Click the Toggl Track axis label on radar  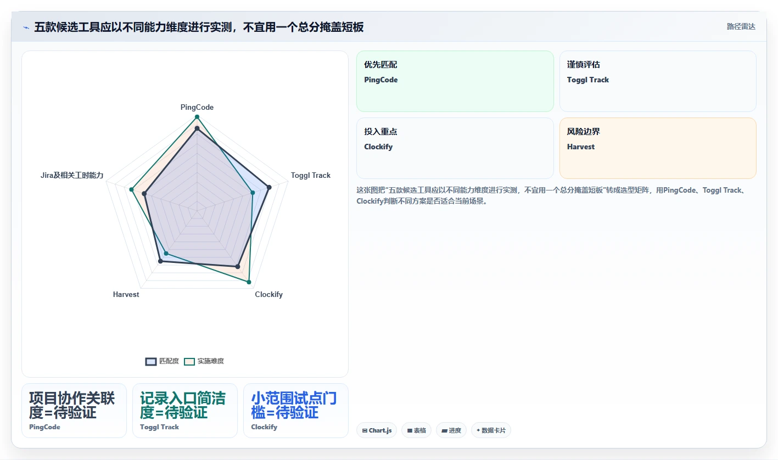pos(311,175)
